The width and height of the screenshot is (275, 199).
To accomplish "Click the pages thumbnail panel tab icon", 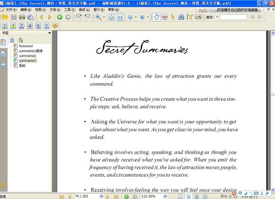I will coord(3,54).
